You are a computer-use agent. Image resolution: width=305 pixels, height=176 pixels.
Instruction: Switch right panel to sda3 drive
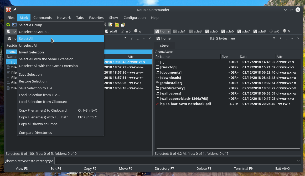pos(195,31)
